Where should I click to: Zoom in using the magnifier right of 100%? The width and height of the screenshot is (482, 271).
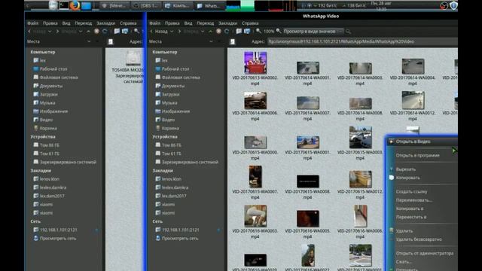(x=279, y=31)
